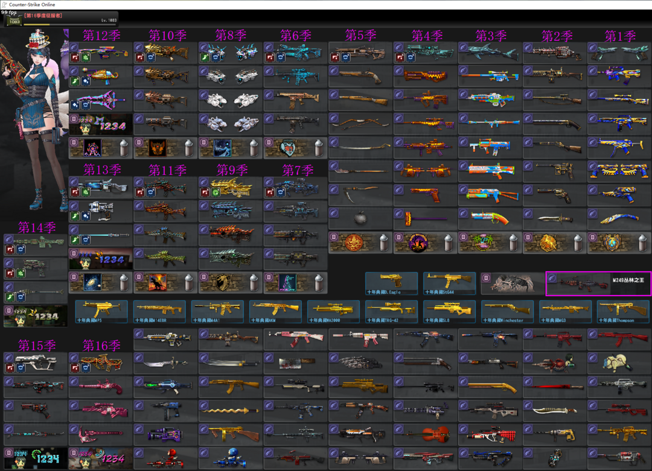Select the neon soldier spray under 第7季
Image resolution: width=652 pixels, height=471 pixels.
click(x=295, y=282)
